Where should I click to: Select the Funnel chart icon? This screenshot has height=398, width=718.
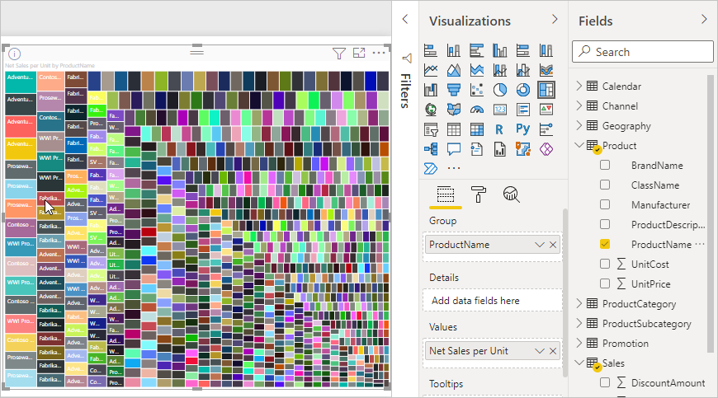coord(454,90)
